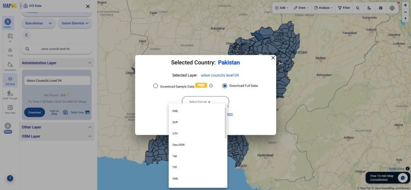Viewport: 411px width, 190px height.
Task: Open the AI tool in sidebar
Action: click(10, 38)
